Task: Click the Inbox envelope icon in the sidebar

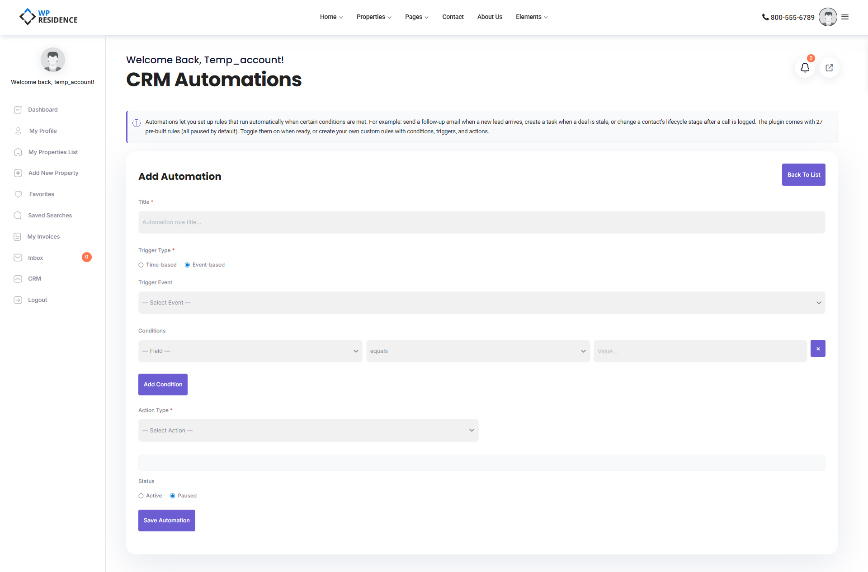Action: click(18, 258)
